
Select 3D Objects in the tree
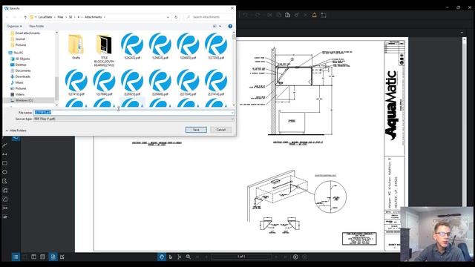click(x=22, y=59)
